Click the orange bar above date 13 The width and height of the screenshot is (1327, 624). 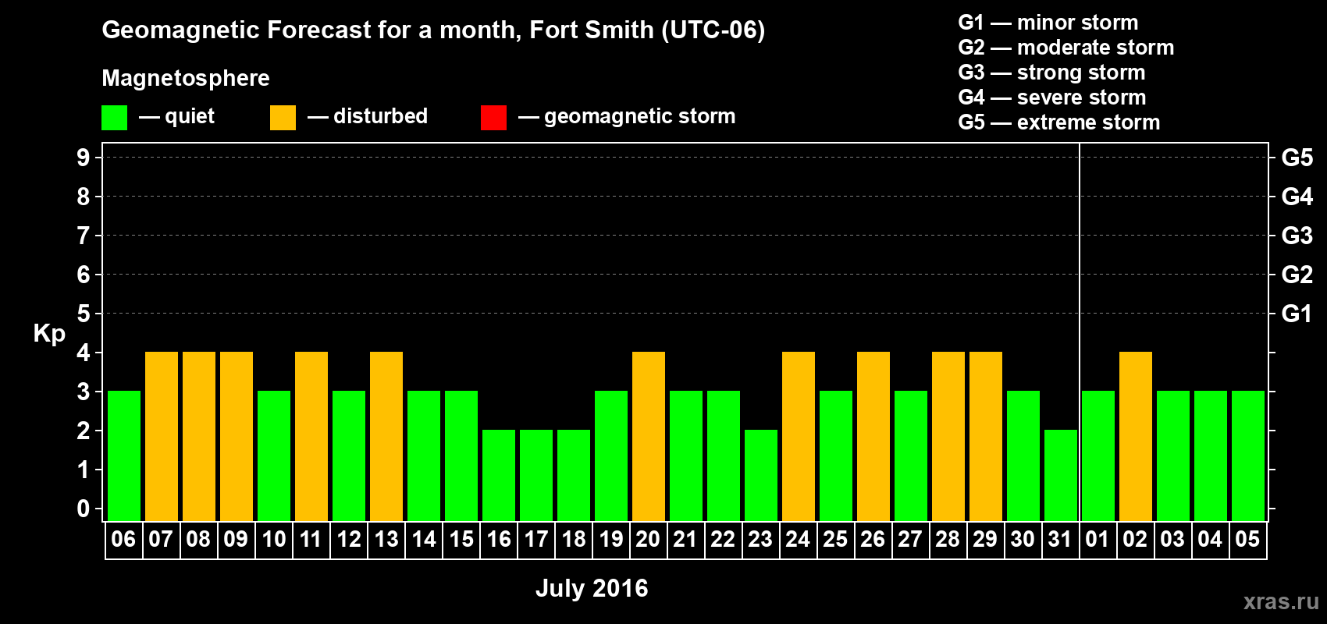386,437
